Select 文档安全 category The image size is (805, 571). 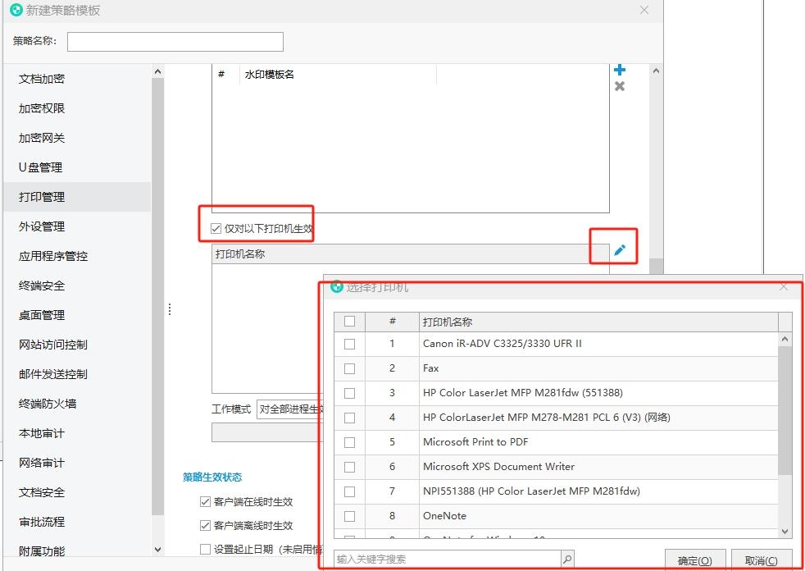pyautogui.click(x=42, y=492)
